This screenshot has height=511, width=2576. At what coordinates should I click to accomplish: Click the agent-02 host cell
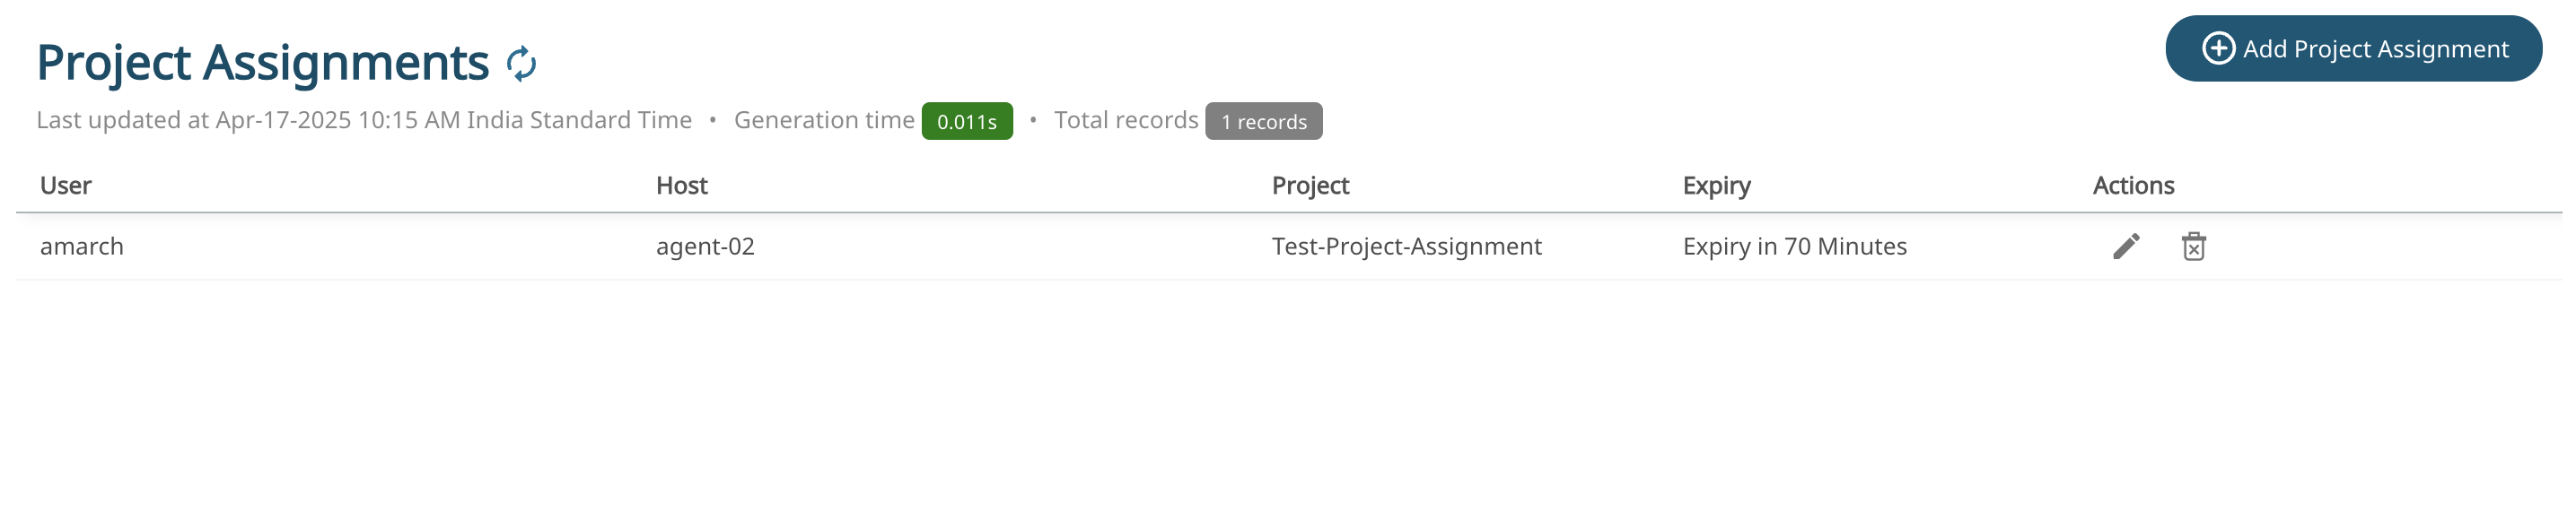pyautogui.click(x=705, y=247)
